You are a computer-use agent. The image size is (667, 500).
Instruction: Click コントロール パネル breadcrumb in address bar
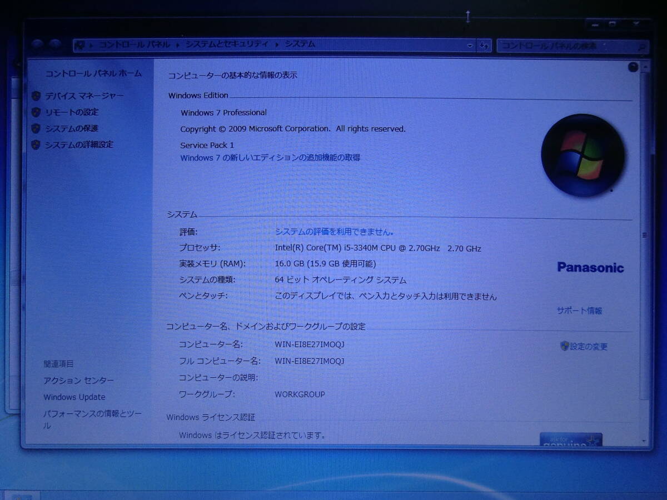tap(135, 44)
